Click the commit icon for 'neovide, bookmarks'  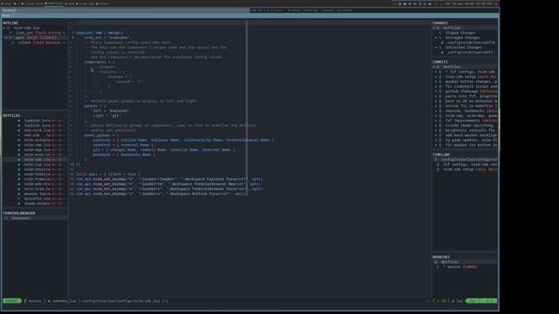440,111
